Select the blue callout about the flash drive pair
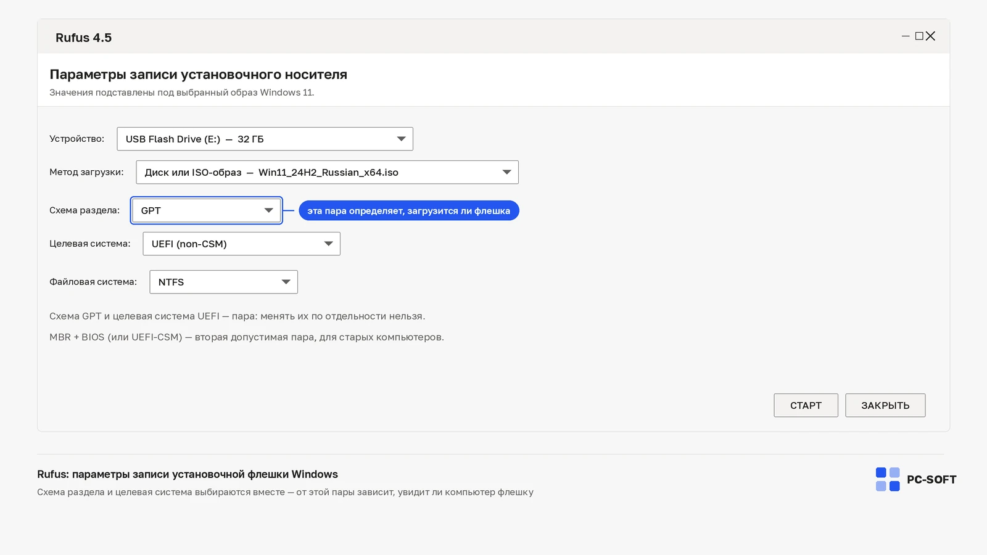The width and height of the screenshot is (987, 555). pyautogui.click(x=409, y=211)
